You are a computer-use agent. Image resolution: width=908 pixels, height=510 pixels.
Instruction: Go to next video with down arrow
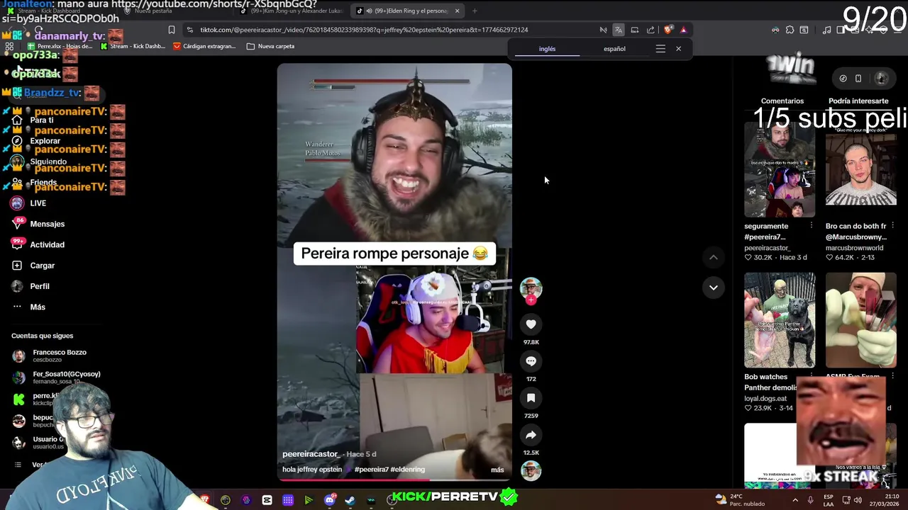click(x=714, y=287)
